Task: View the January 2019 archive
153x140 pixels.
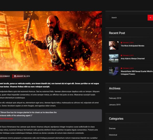Action: point(114,105)
